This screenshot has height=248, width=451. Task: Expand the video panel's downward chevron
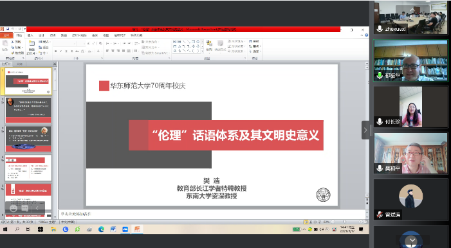(412, 240)
